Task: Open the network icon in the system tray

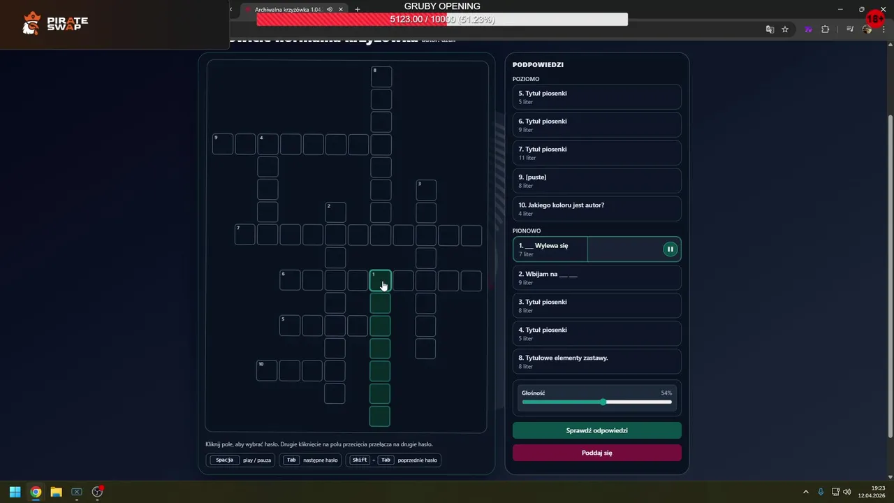Action: pos(835,492)
